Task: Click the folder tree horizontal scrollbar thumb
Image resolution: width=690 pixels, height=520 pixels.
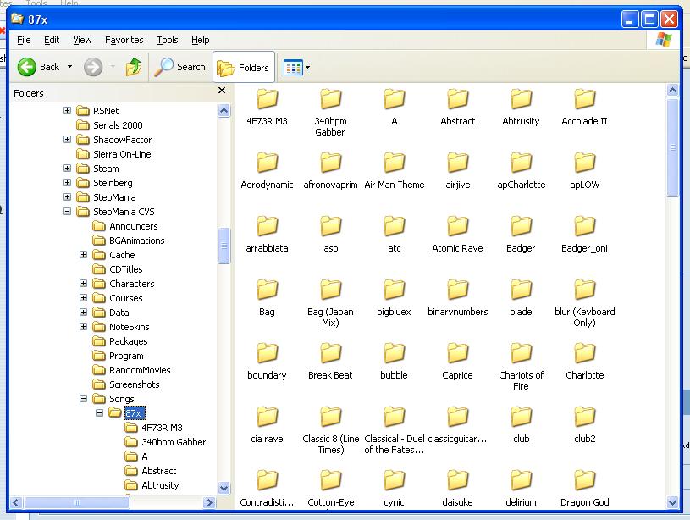Action: tap(76, 502)
